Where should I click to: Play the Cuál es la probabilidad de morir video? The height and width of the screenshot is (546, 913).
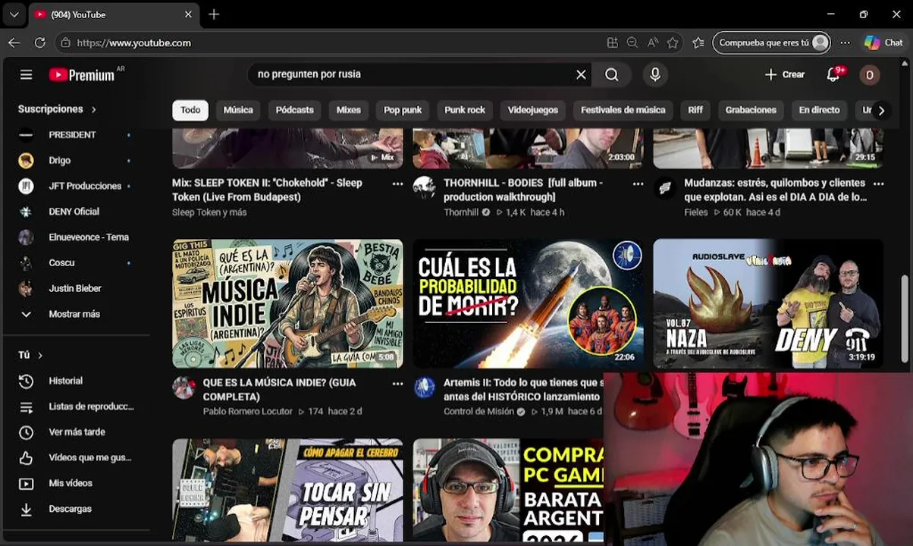click(528, 303)
